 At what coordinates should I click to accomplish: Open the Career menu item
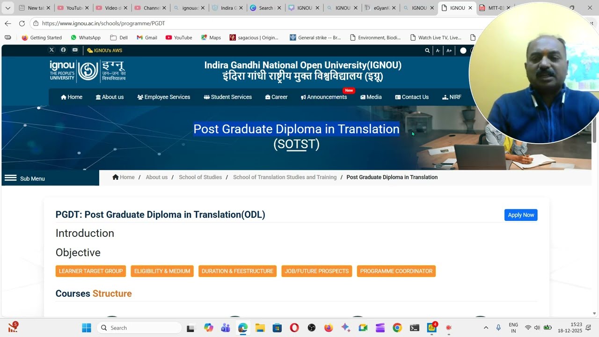pyautogui.click(x=277, y=97)
